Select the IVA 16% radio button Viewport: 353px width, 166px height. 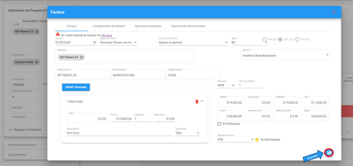280,39
